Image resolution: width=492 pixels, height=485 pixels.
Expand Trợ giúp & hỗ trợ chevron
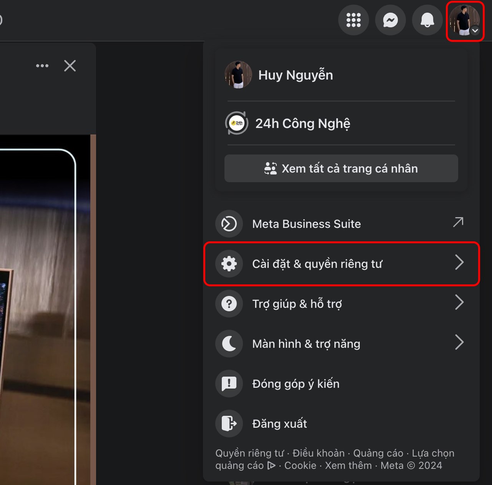[x=459, y=302]
